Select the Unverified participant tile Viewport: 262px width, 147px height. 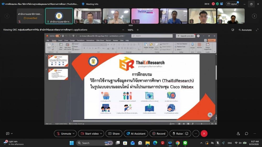coord(30,16)
